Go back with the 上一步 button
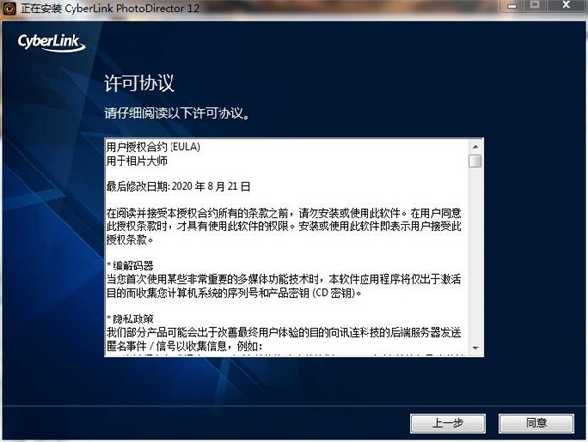588x442 pixels. [x=448, y=423]
